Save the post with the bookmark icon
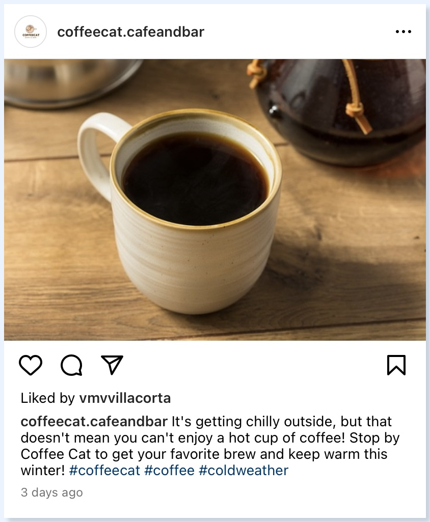430x522 pixels. pos(396,365)
